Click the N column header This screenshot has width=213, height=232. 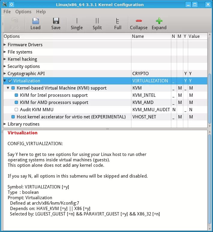[x=174, y=36]
